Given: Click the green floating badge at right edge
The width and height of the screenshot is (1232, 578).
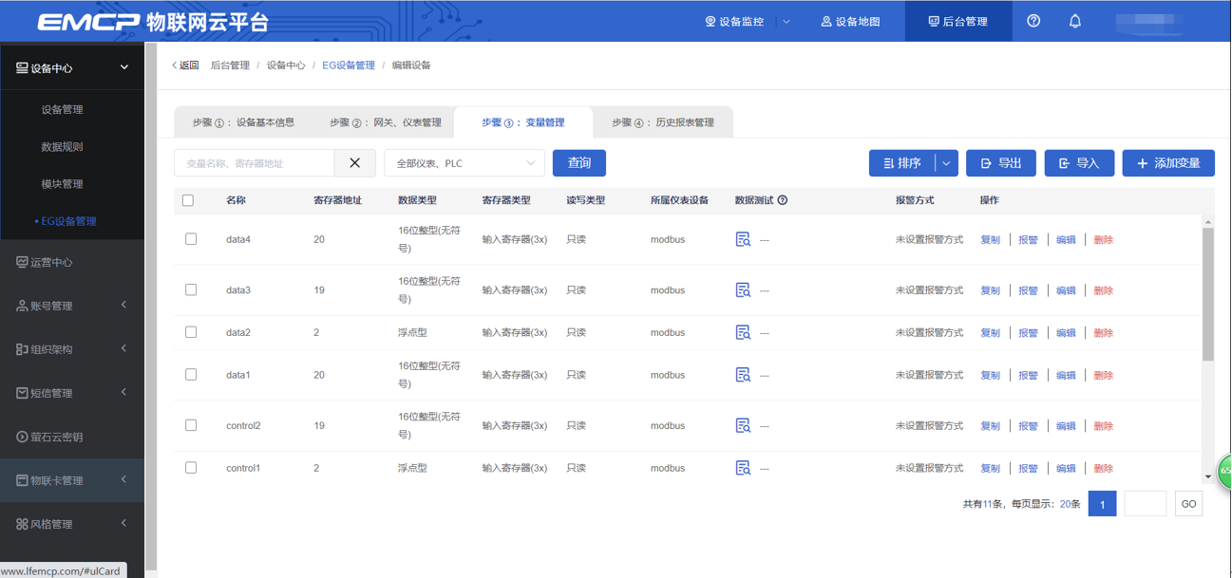Looking at the screenshot, I should 1224,471.
